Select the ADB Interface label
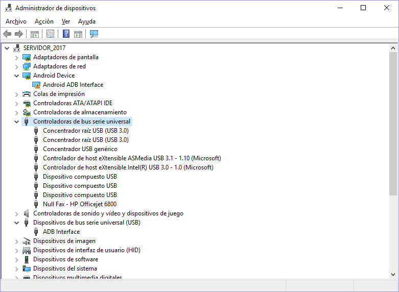 pos(61,232)
